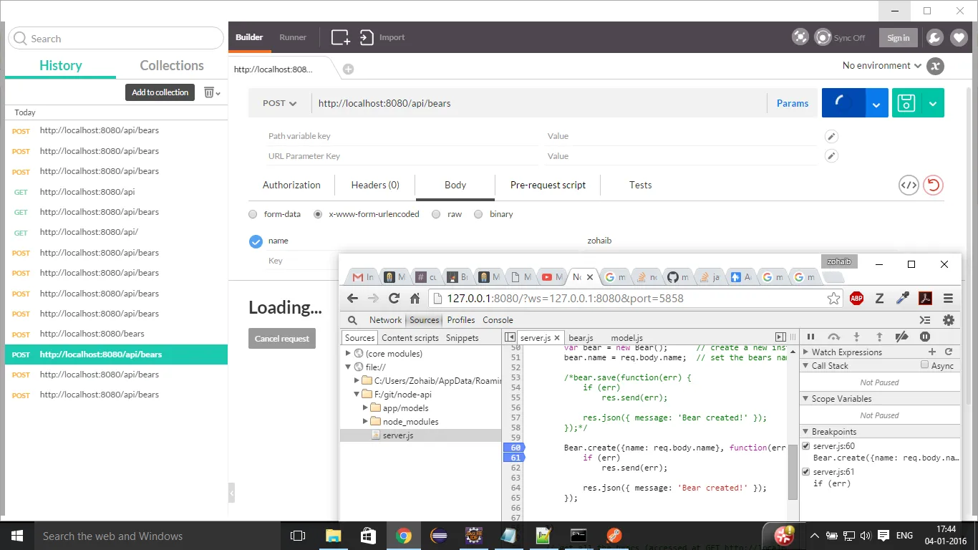Open the Send button dropdown arrow
The width and height of the screenshot is (978, 550).
point(877,103)
